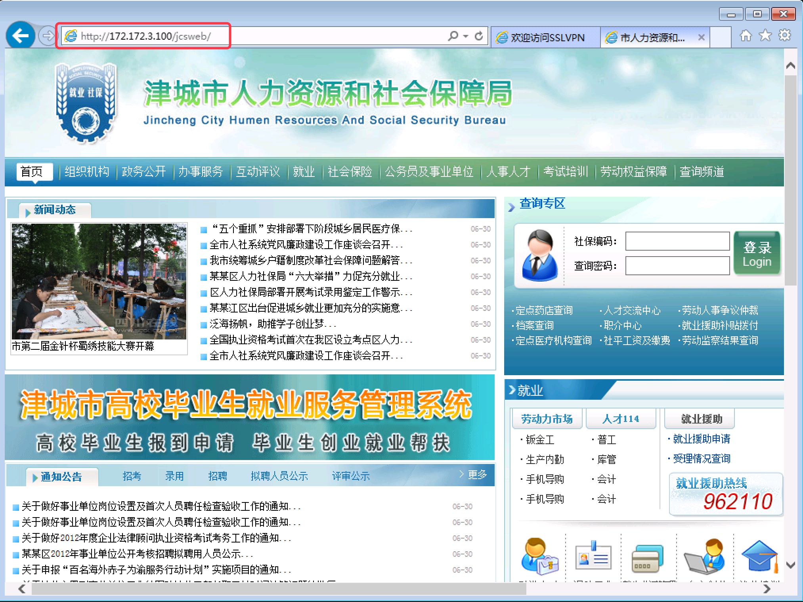The height and width of the screenshot is (602, 803).
Task: Click the person with briefcase icon
Action: pyautogui.click(x=539, y=556)
